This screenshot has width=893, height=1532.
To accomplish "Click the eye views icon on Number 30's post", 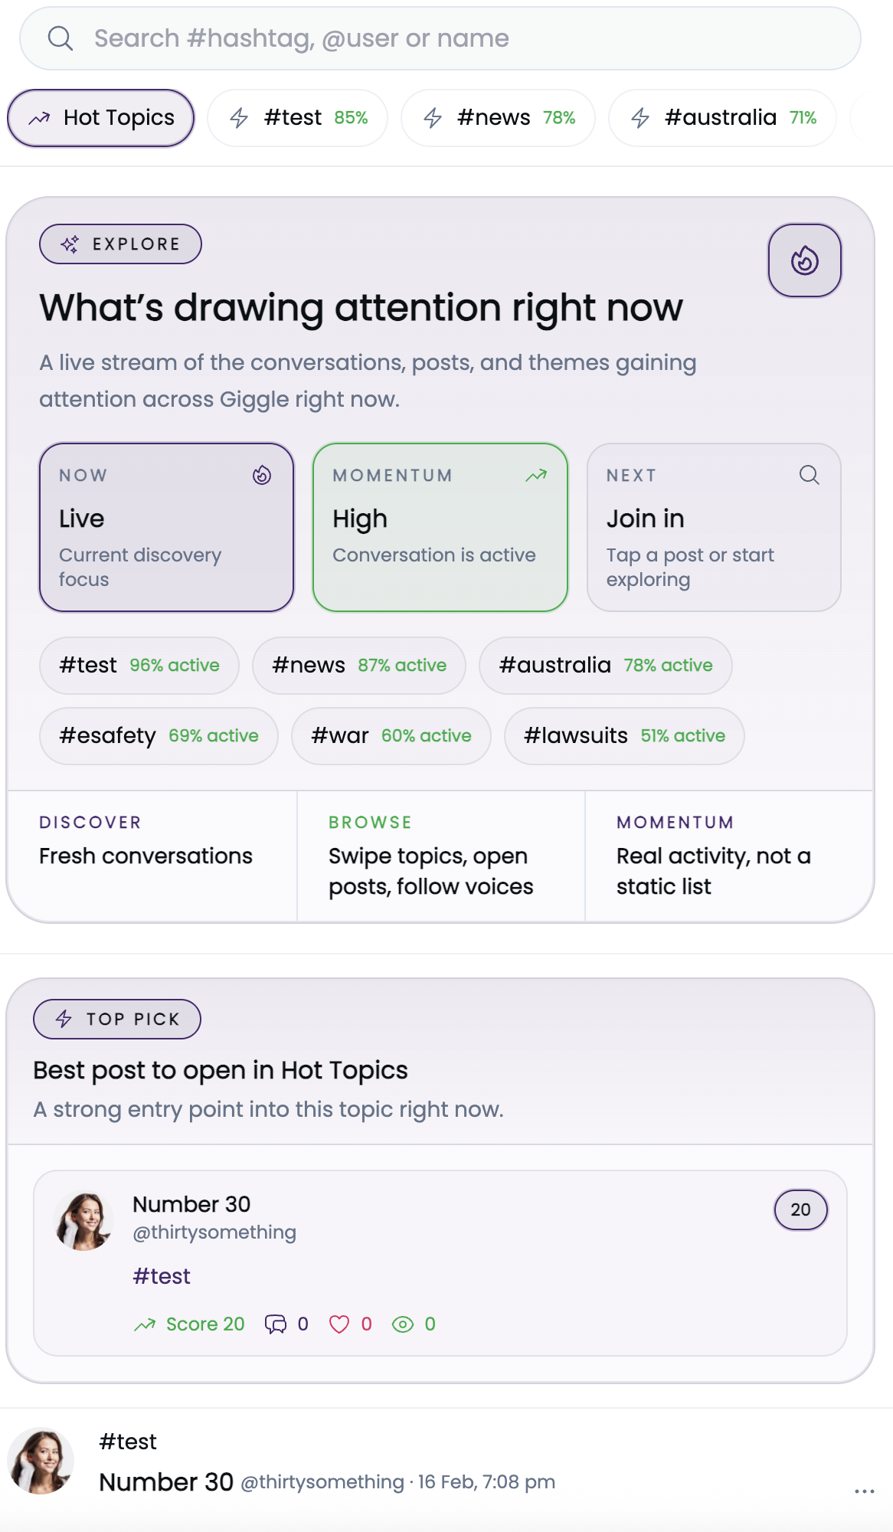I will (x=404, y=1324).
